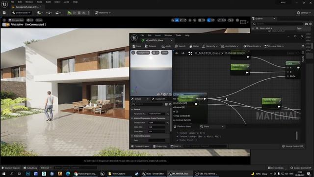
Task: Open Tools menu in material editor window
Action: coord(178,35)
